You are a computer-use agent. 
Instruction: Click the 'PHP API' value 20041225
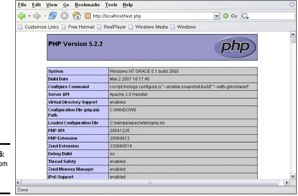tap(120, 131)
